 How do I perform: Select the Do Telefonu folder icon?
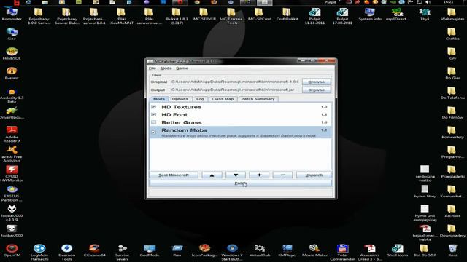[452, 92]
